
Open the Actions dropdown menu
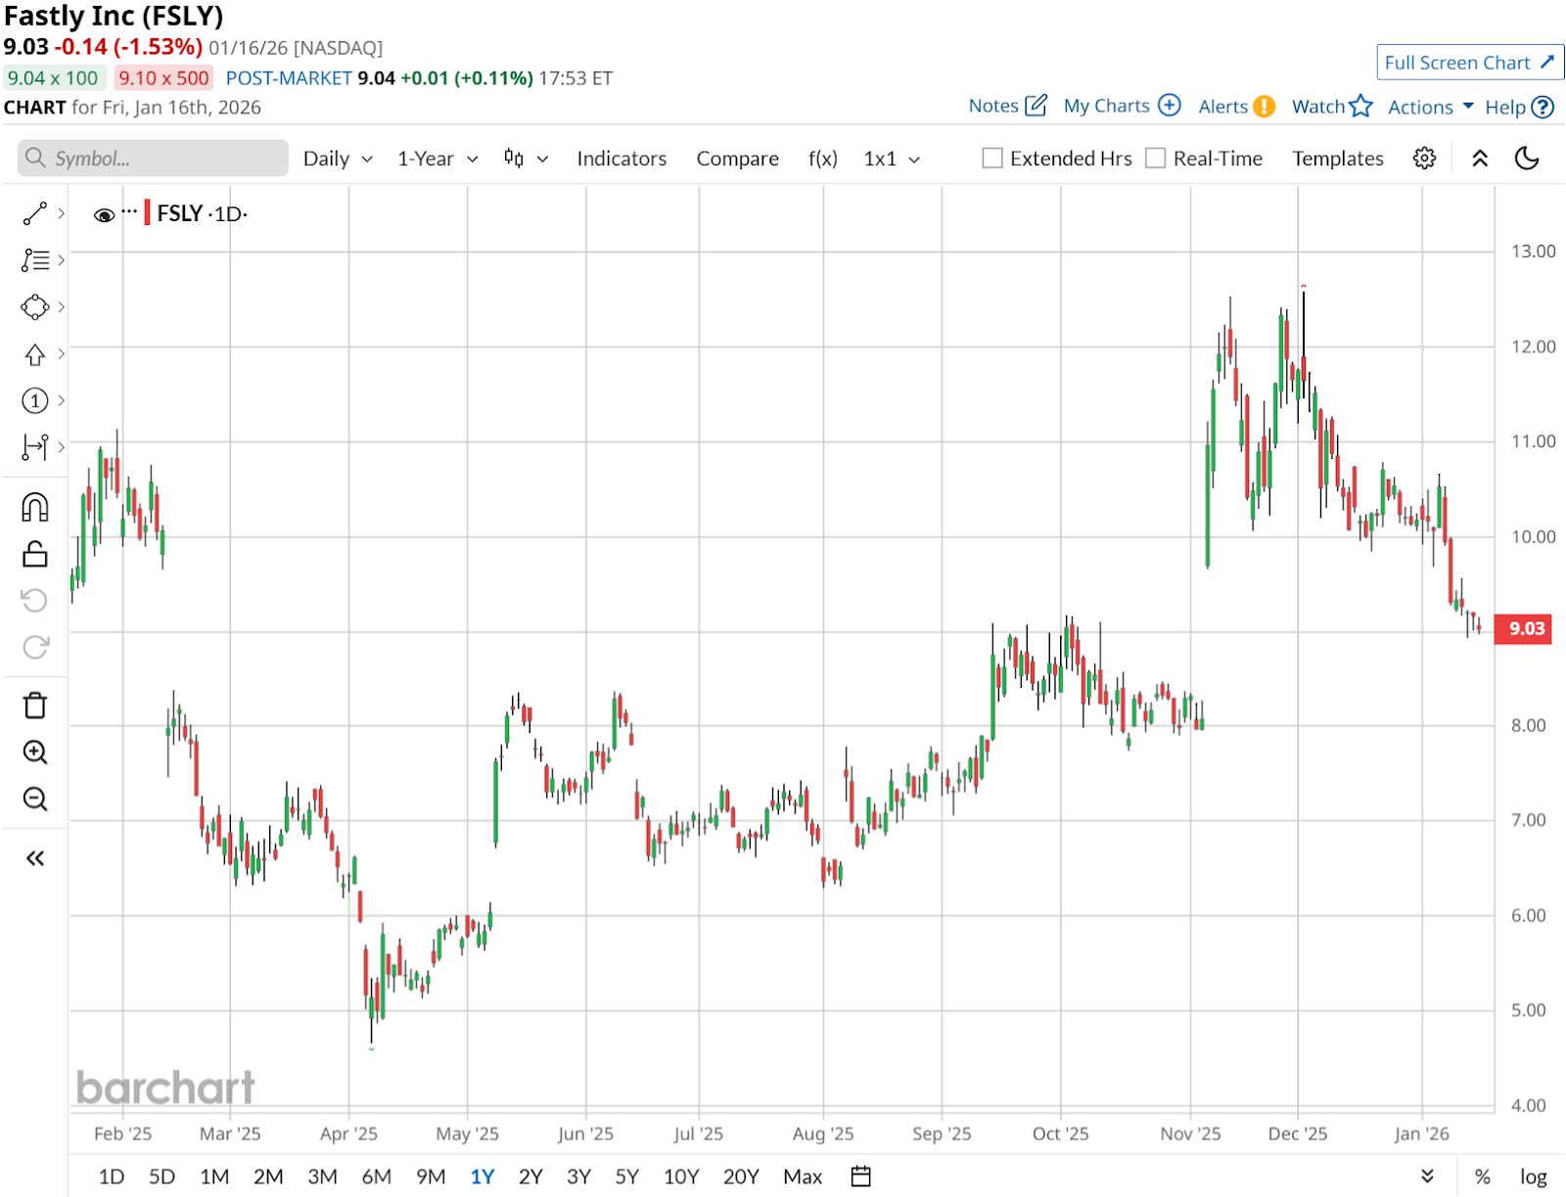click(x=1431, y=107)
